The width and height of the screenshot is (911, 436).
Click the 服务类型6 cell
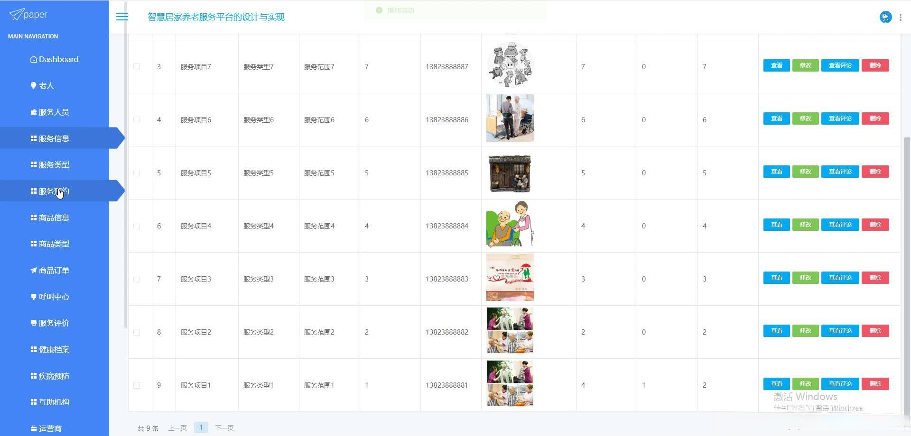[259, 120]
